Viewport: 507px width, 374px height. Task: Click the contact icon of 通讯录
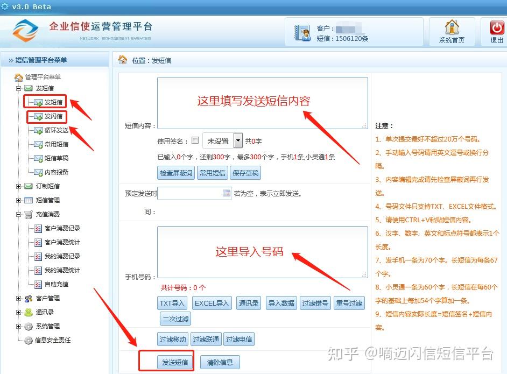click(x=29, y=312)
